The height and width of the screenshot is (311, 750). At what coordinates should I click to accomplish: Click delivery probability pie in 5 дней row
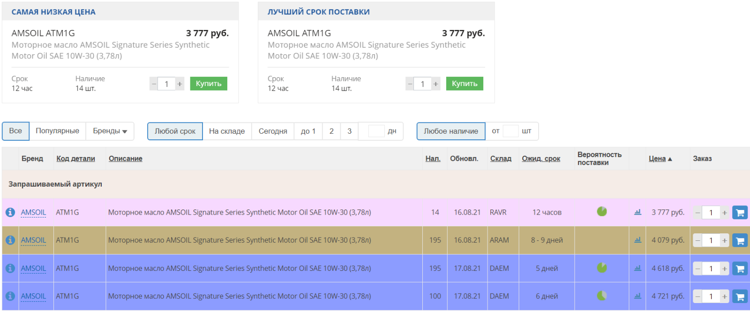tap(602, 268)
